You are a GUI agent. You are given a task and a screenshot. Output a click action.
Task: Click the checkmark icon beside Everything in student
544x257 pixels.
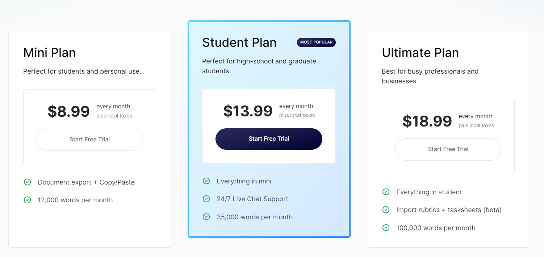click(386, 192)
